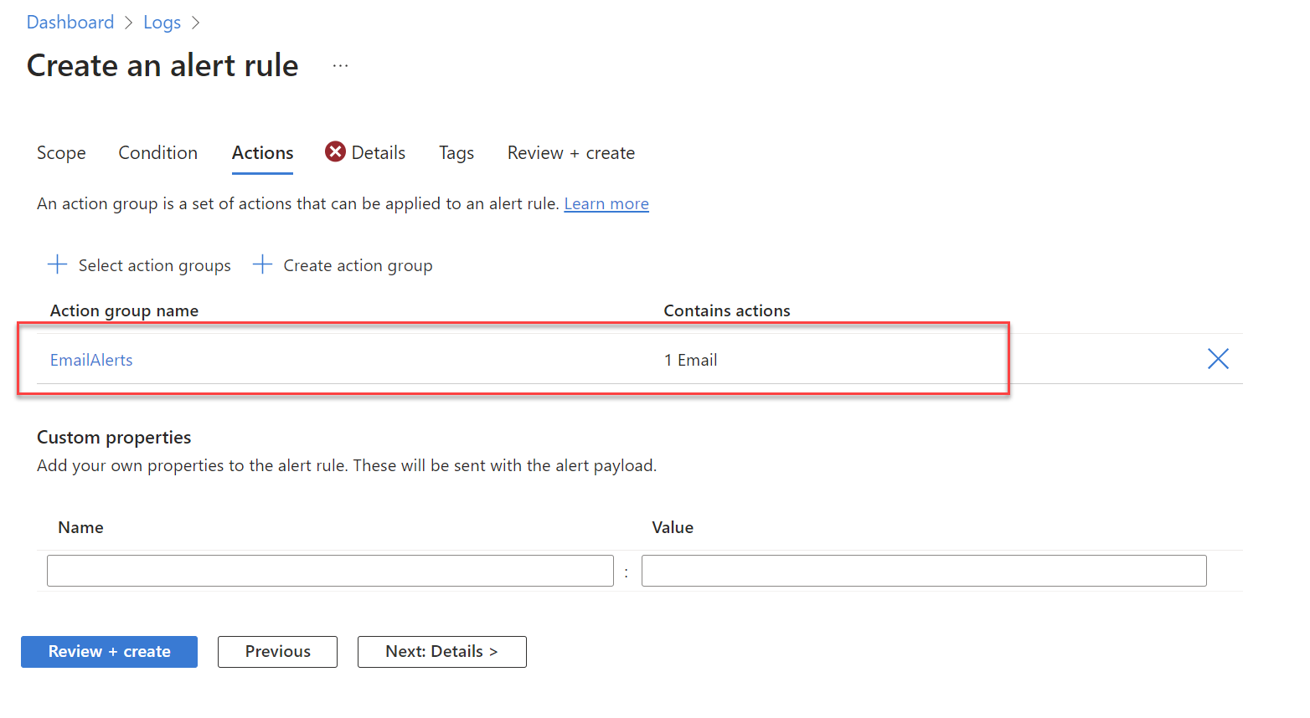Open the ellipsis menu beside the page title
The height and width of the screenshot is (718, 1310).
click(x=340, y=65)
